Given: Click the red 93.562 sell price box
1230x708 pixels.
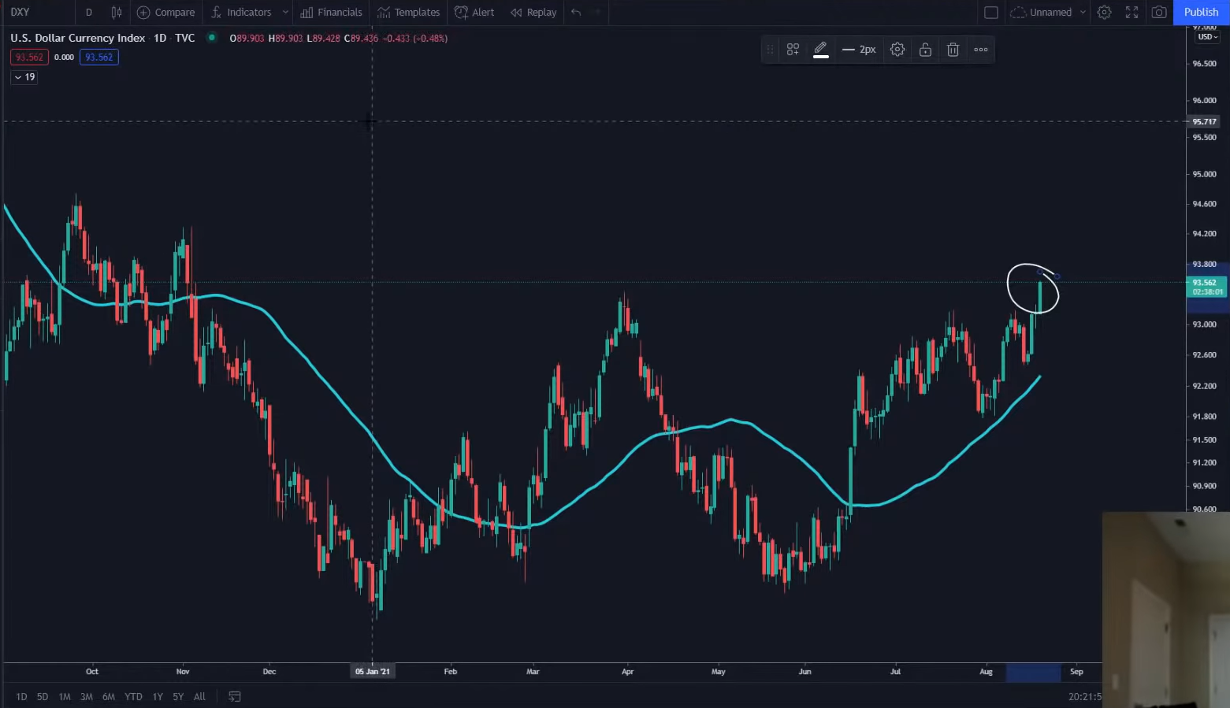Looking at the screenshot, I should point(29,57).
